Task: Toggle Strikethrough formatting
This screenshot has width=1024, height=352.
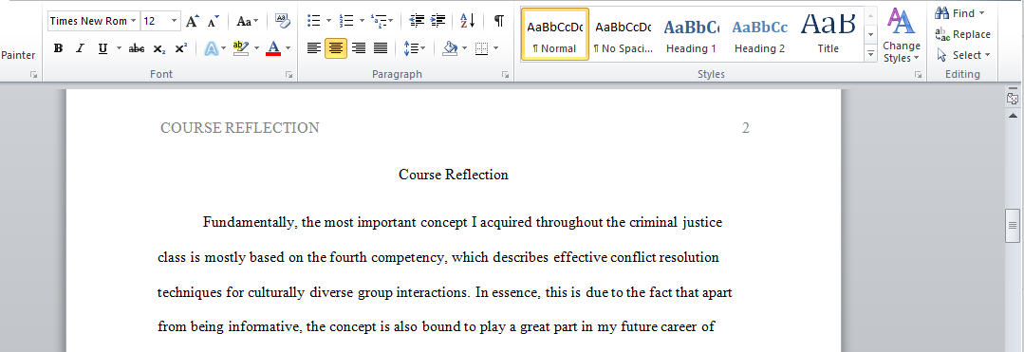Action: pos(137,48)
